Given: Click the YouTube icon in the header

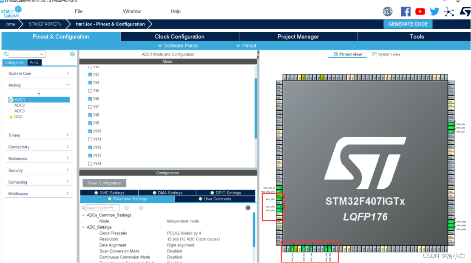Looking at the screenshot, I should 420,11.
